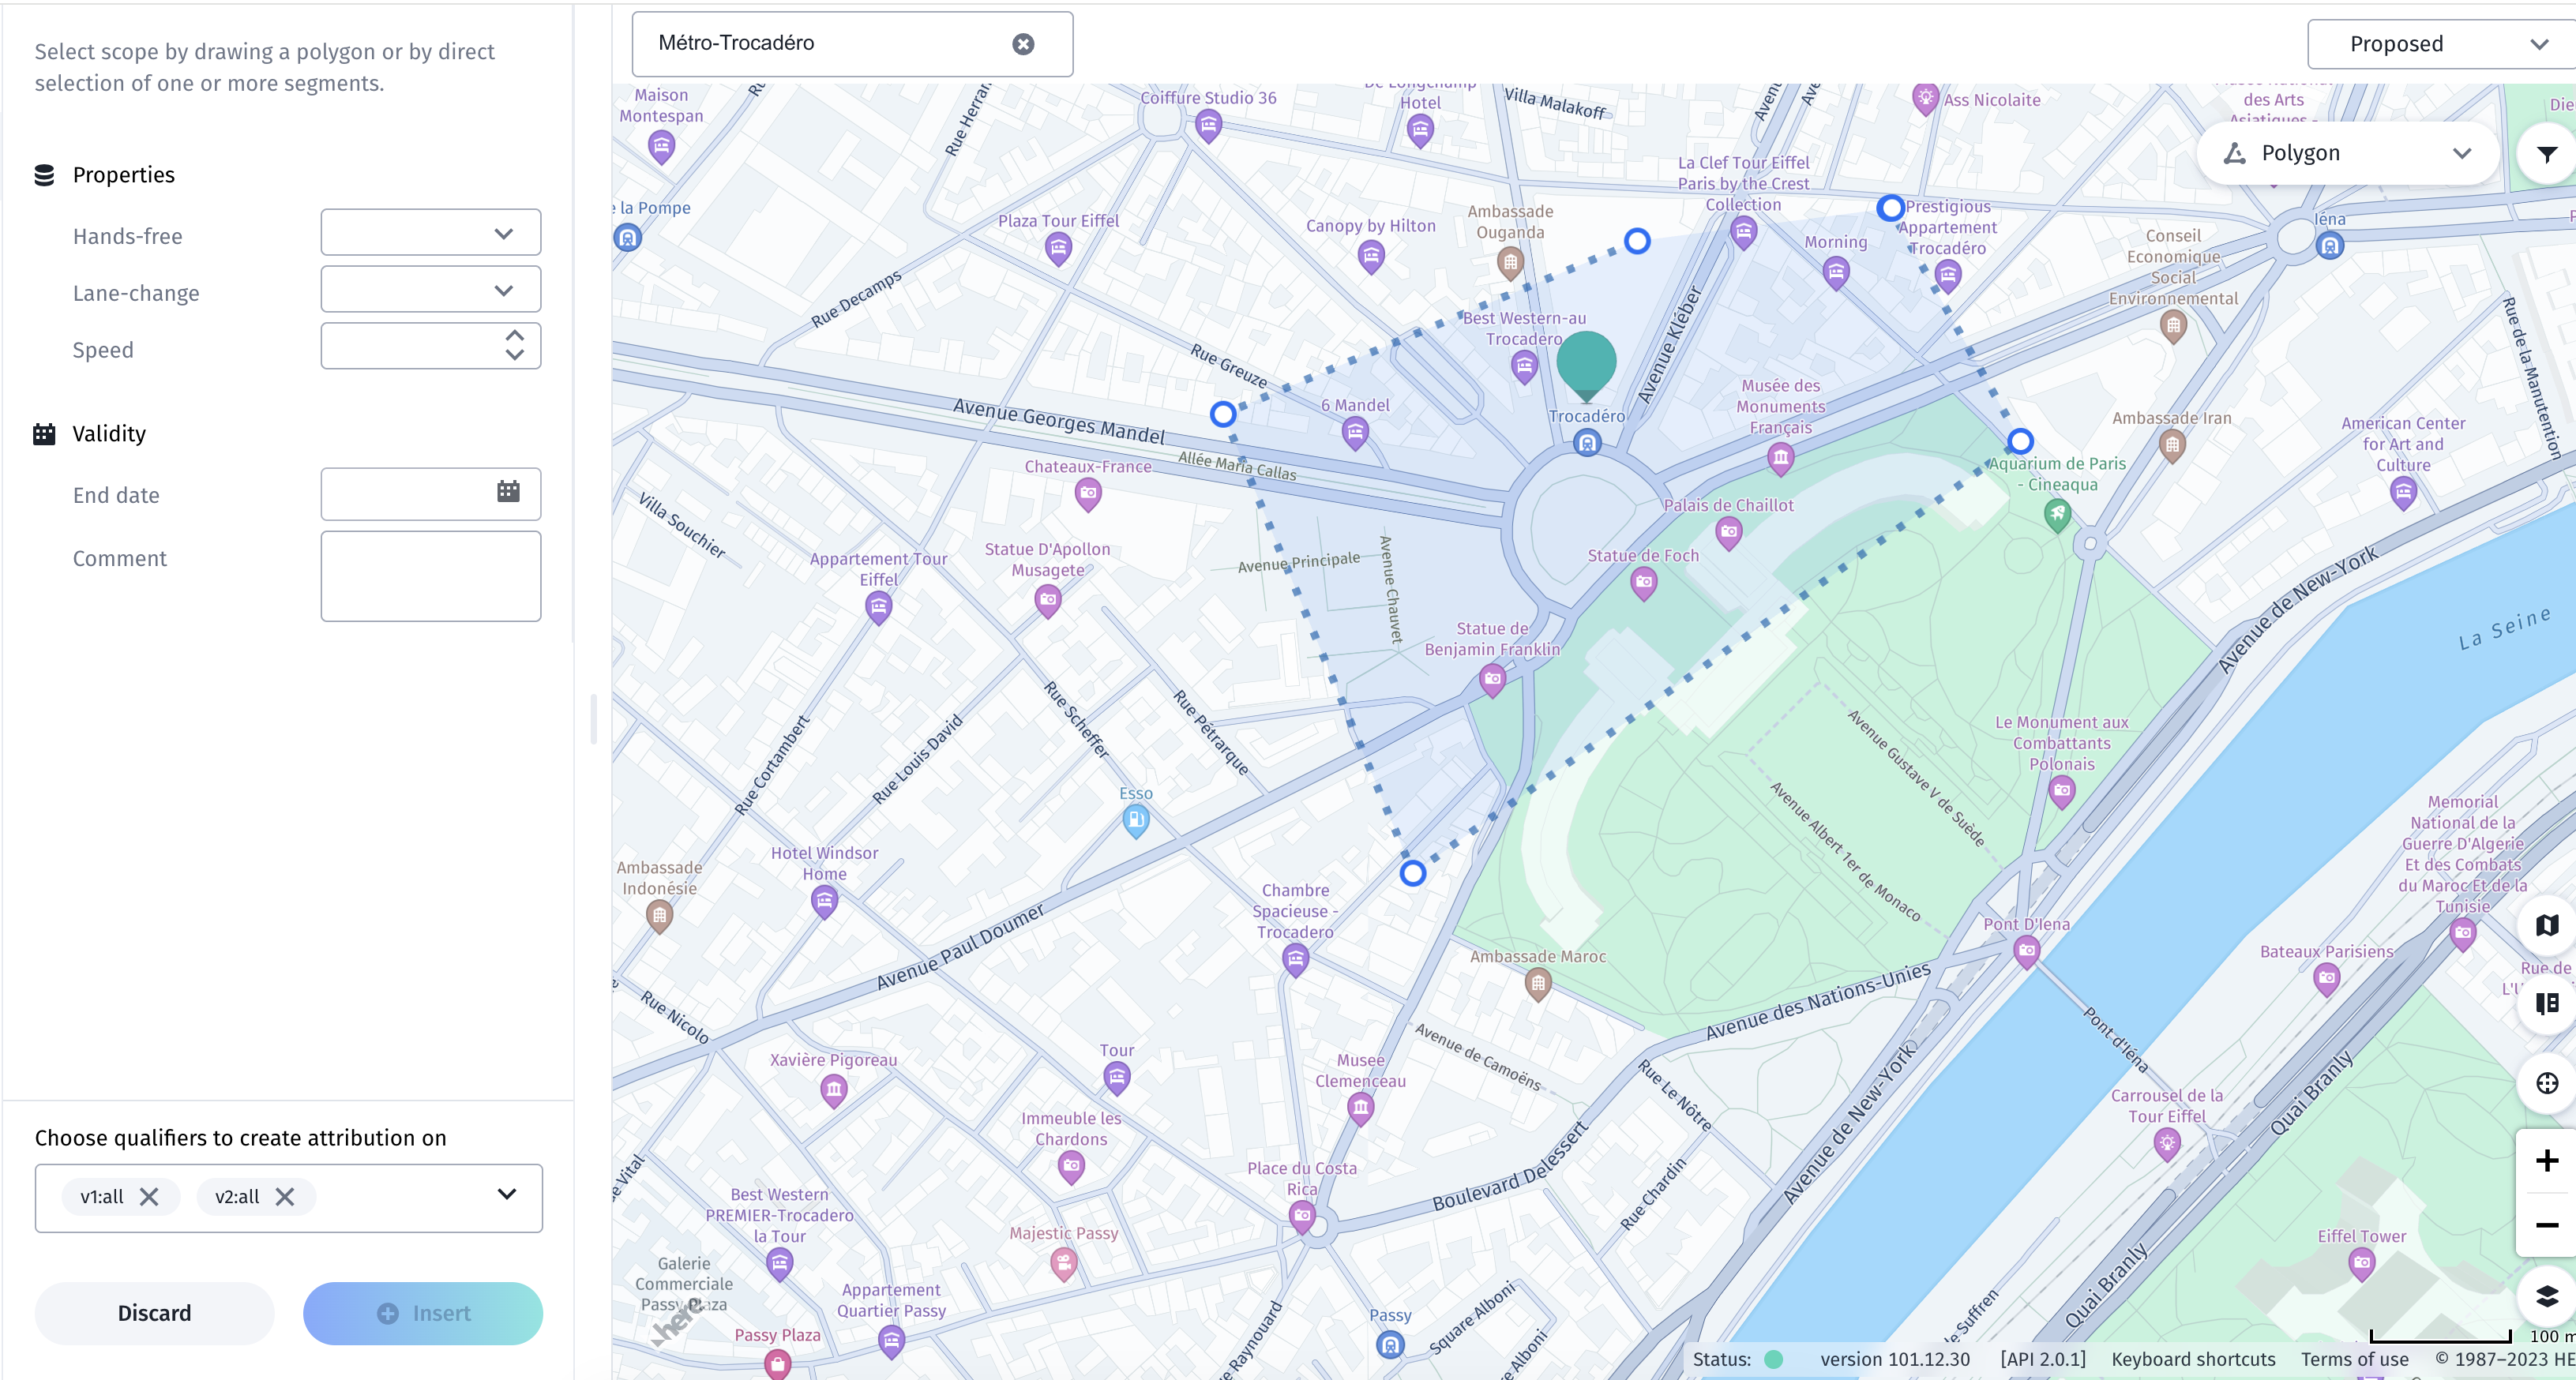Screen dimensions: 2576x1380
Task: Open the Keyboard shortcuts link
Action: (2193, 1359)
